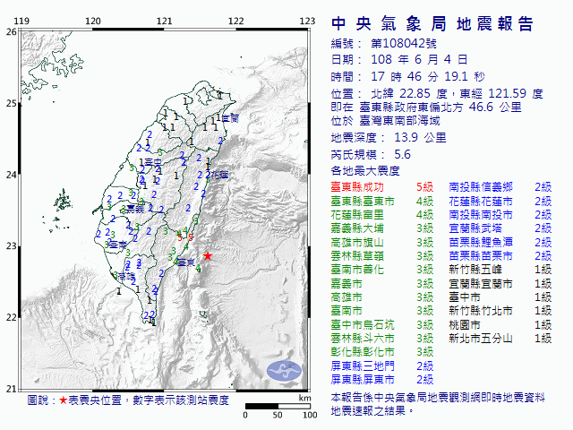The width and height of the screenshot is (573, 430).
Task: Click the 臺中 label on the map
Action: tap(152, 161)
